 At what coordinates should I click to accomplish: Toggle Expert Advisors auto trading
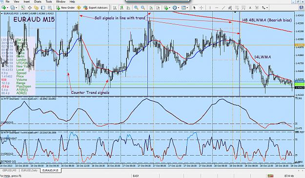96,8
